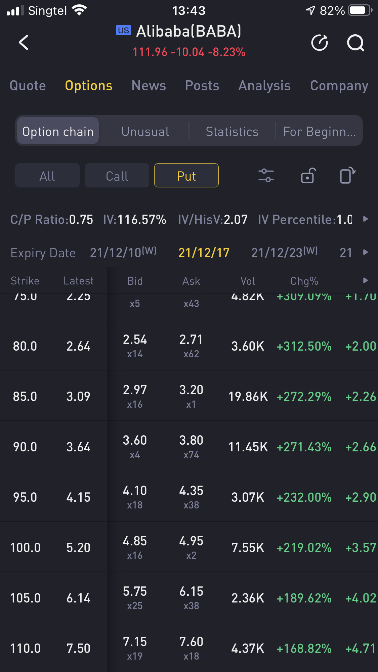378x672 pixels.
Task: Tap price change 111.96 -10.04 -8.23%
Action: point(189,52)
